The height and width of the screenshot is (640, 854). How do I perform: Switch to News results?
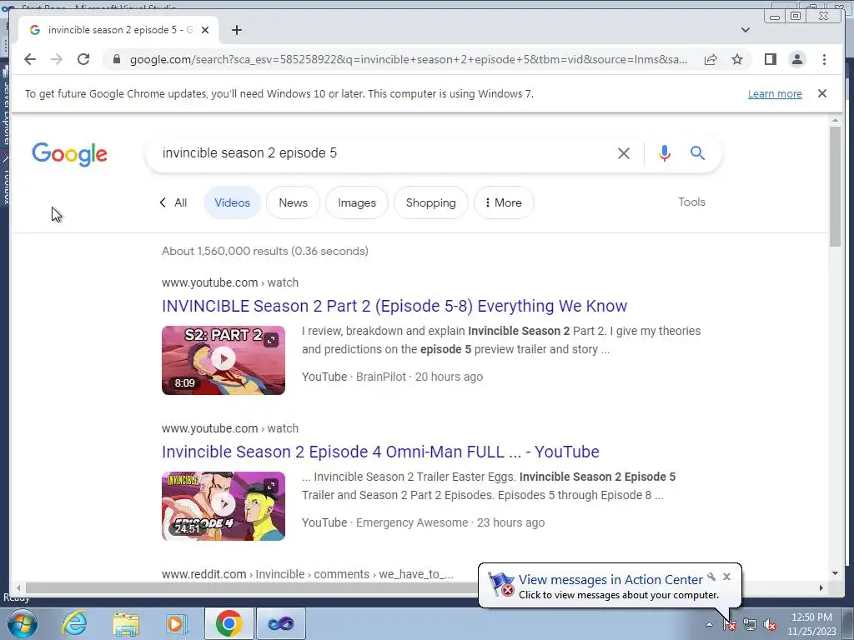click(293, 202)
